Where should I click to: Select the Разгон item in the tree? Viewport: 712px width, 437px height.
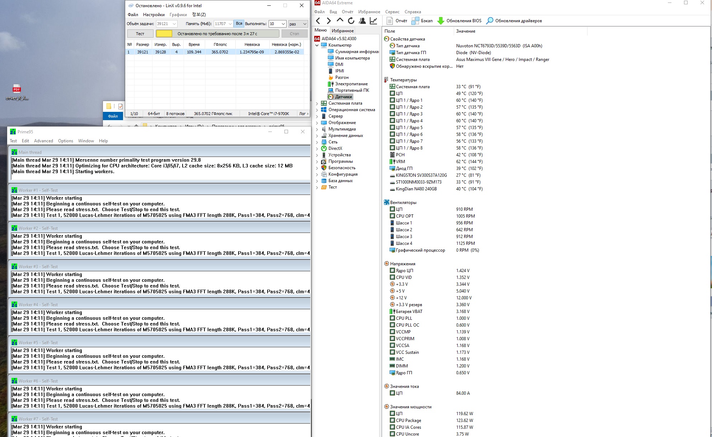341,77
